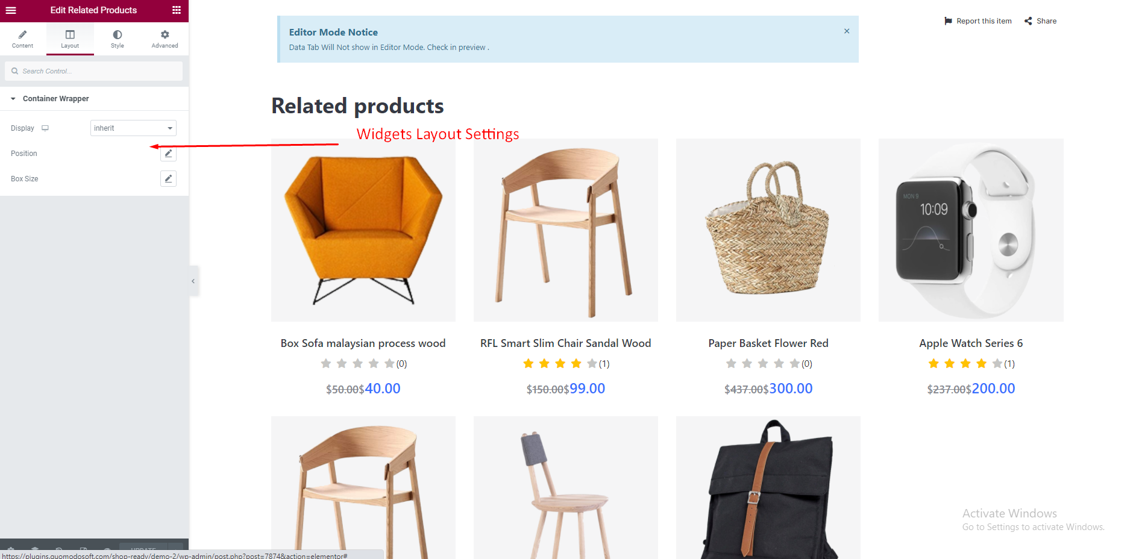Collapse the editor side panel
The width and height of the screenshot is (1145, 559).
(x=193, y=281)
